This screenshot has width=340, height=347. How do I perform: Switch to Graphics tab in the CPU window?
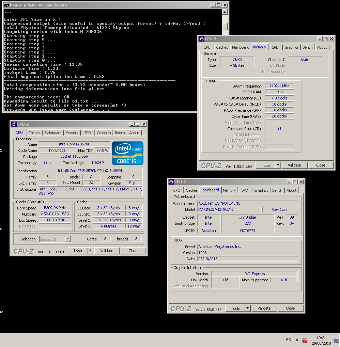click(x=104, y=133)
